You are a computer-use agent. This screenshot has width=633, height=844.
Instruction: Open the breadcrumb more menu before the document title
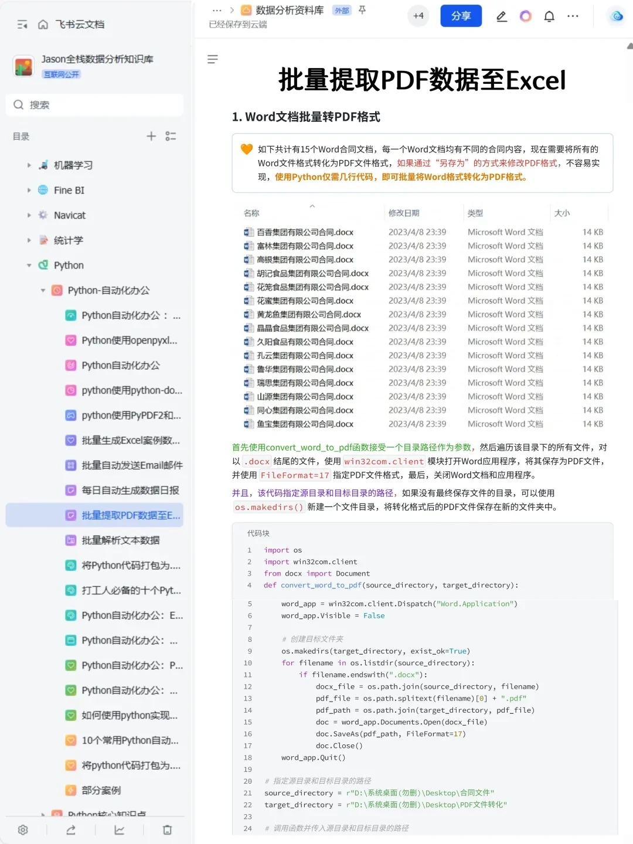click(216, 10)
